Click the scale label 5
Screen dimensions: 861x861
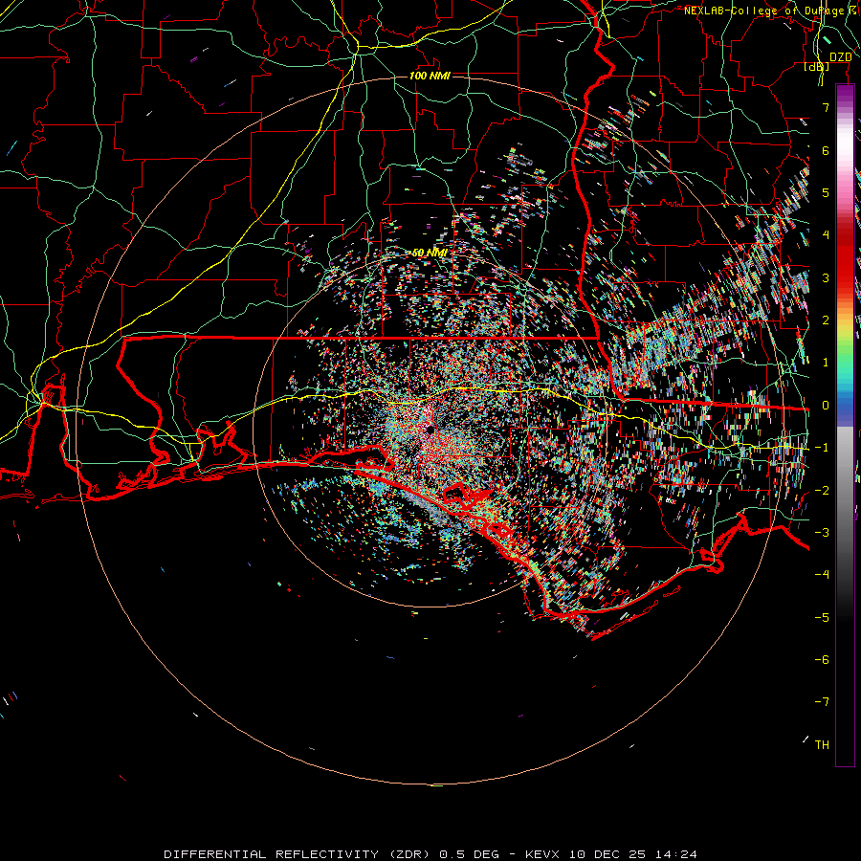pos(826,192)
